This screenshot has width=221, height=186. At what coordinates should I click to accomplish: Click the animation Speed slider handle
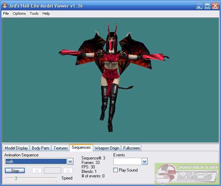click(16, 178)
